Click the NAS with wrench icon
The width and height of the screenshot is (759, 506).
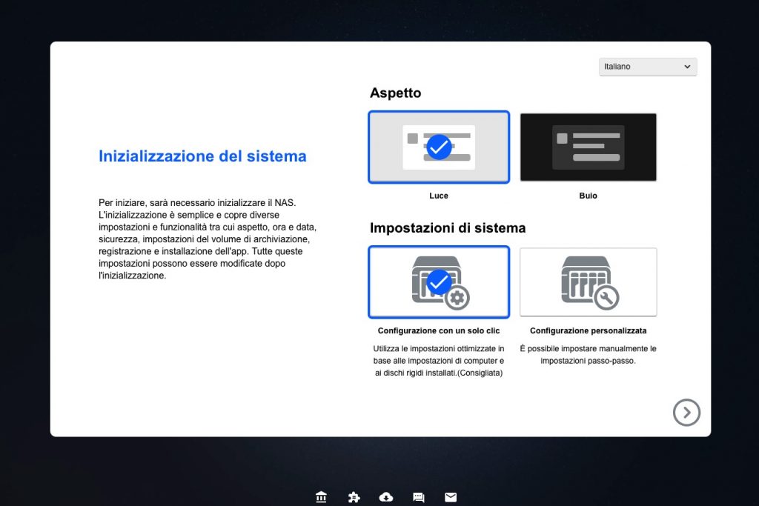click(x=589, y=282)
